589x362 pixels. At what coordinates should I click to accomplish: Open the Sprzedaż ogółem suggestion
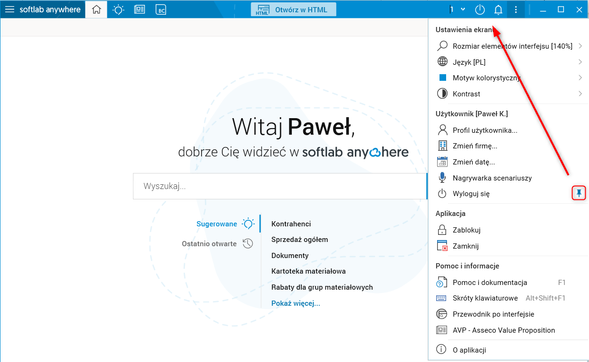point(299,240)
